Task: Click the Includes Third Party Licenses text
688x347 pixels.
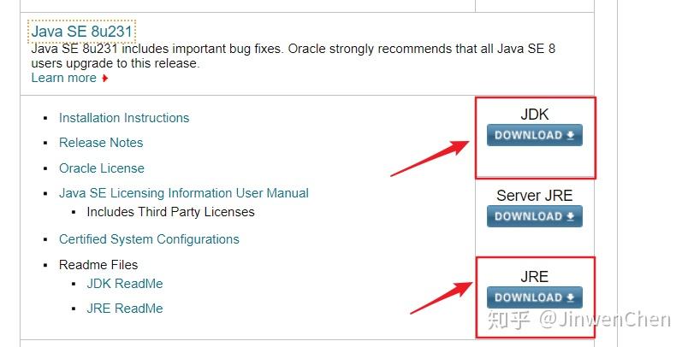Action: coord(171,212)
